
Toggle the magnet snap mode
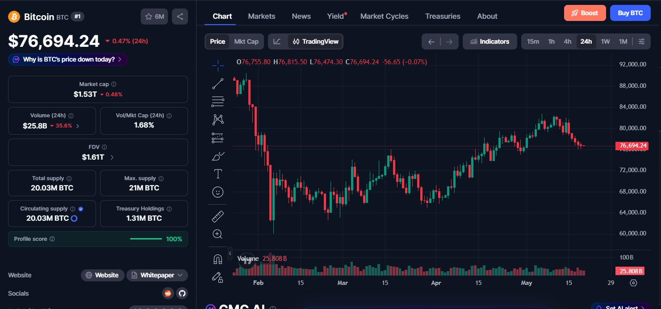coord(218,259)
